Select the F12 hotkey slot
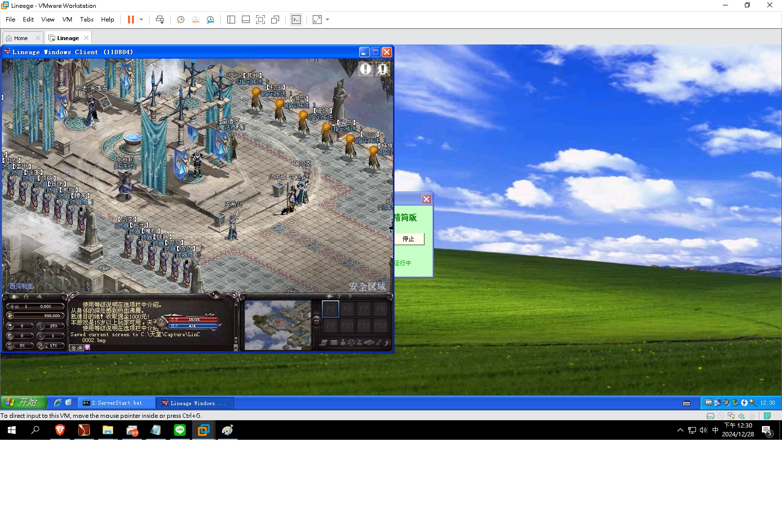 [x=381, y=325]
